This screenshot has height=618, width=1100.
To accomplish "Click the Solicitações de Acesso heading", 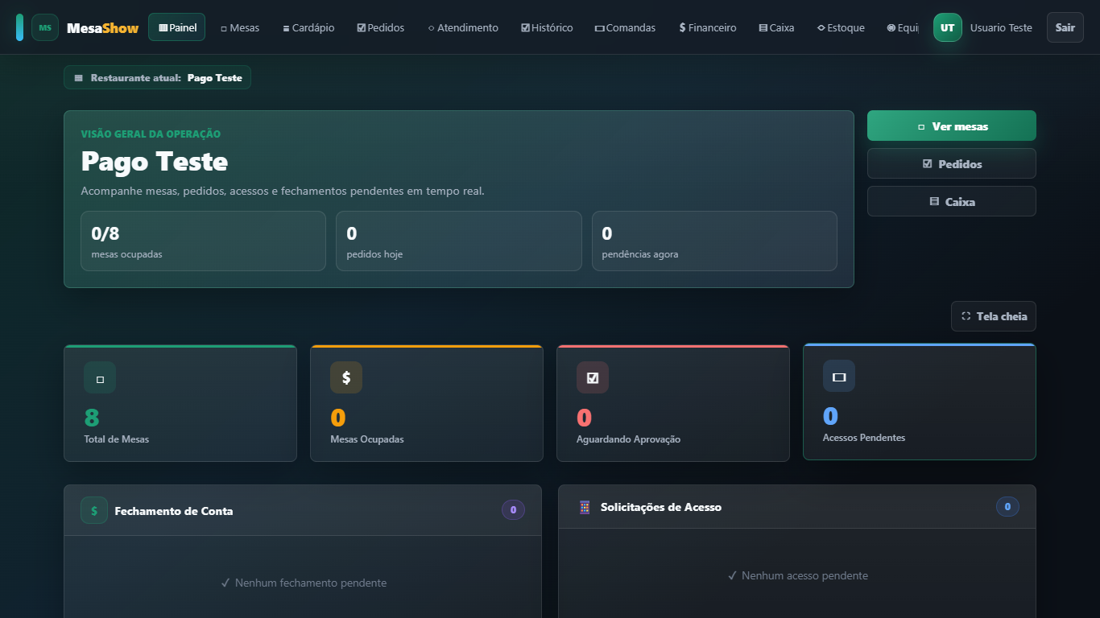I will click(661, 508).
